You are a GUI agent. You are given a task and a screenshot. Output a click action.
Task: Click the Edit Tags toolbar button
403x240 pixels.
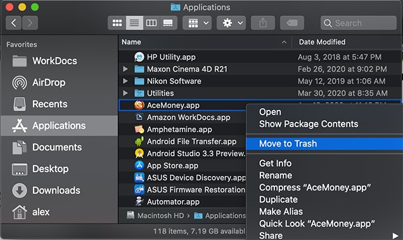(292, 23)
